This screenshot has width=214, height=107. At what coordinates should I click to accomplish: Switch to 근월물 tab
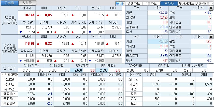pyautogui.click(x=9, y=3)
